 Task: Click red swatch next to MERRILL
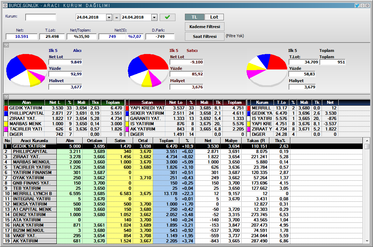[249, 108]
